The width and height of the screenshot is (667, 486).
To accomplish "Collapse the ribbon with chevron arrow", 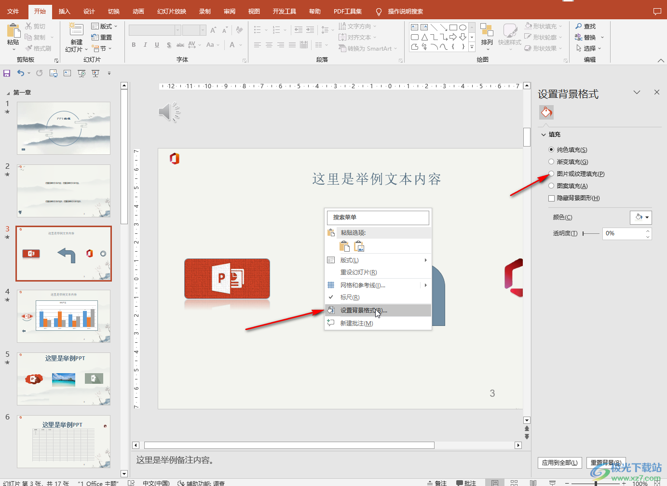I will coord(660,60).
